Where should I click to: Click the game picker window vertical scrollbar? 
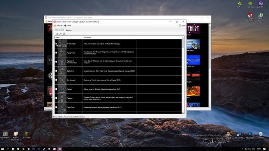coord(210,65)
